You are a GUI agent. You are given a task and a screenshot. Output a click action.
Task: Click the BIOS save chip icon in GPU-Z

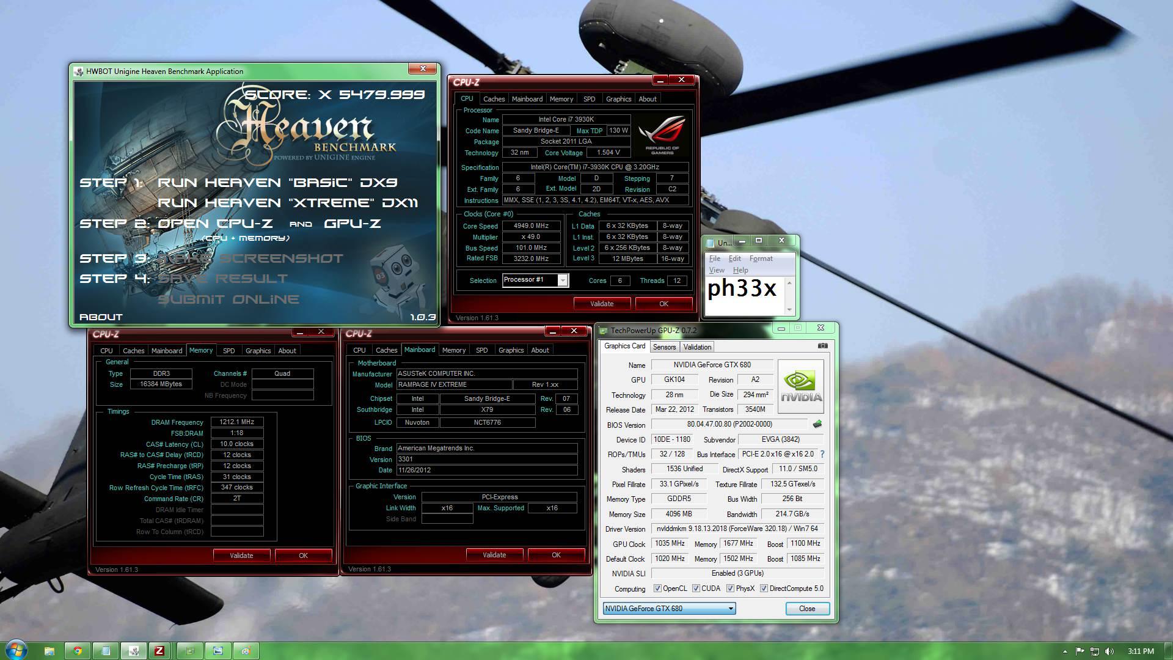coord(817,424)
